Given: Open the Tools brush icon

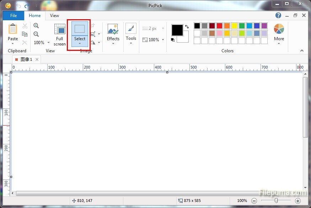Looking at the screenshot, I should [131, 28].
